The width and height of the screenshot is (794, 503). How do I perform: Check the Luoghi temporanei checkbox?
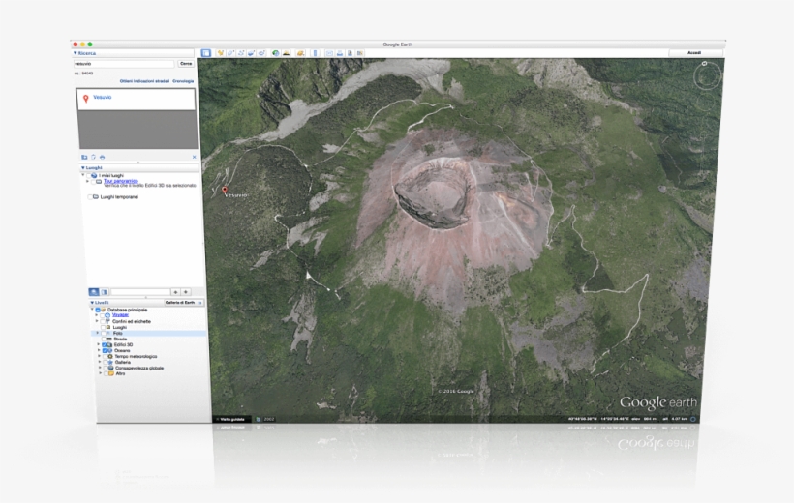pyautogui.click(x=90, y=197)
